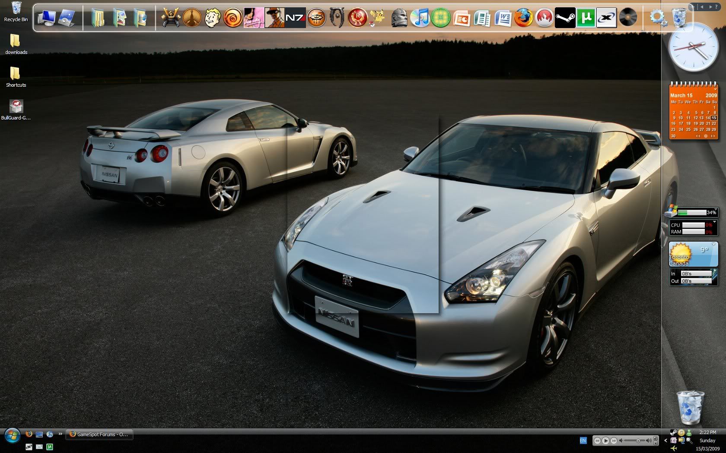Go to next month in calendar gadget
Screen dimensions: 726x453
coord(713,136)
